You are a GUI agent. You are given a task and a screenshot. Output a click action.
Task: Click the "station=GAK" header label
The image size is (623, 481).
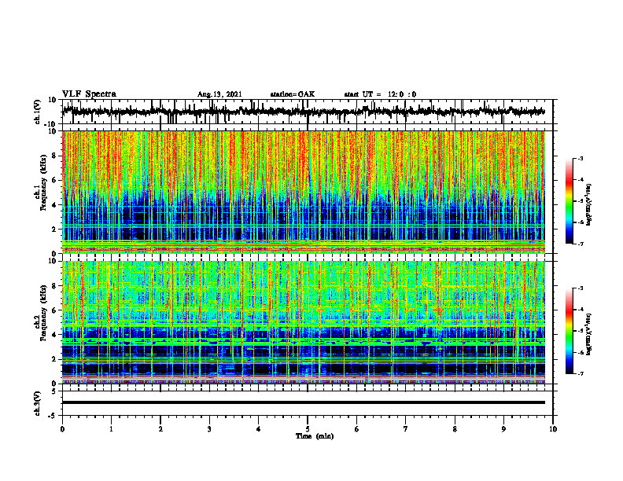[x=293, y=94]
